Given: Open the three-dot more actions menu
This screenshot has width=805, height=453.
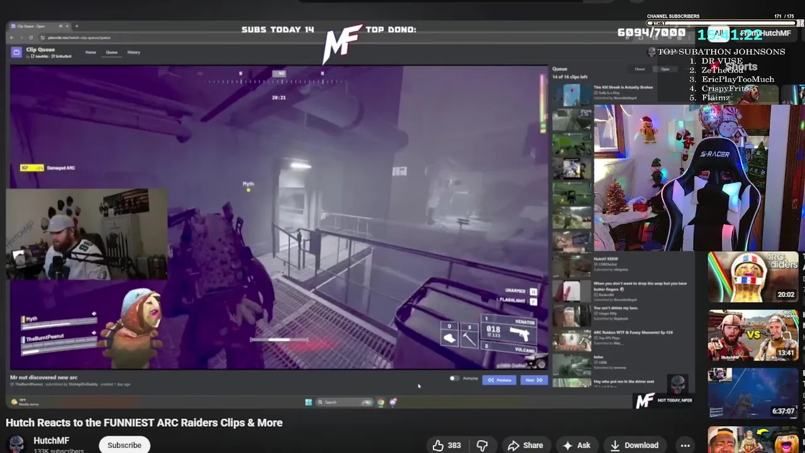Looking at the screenshot, I should (685, 445).
